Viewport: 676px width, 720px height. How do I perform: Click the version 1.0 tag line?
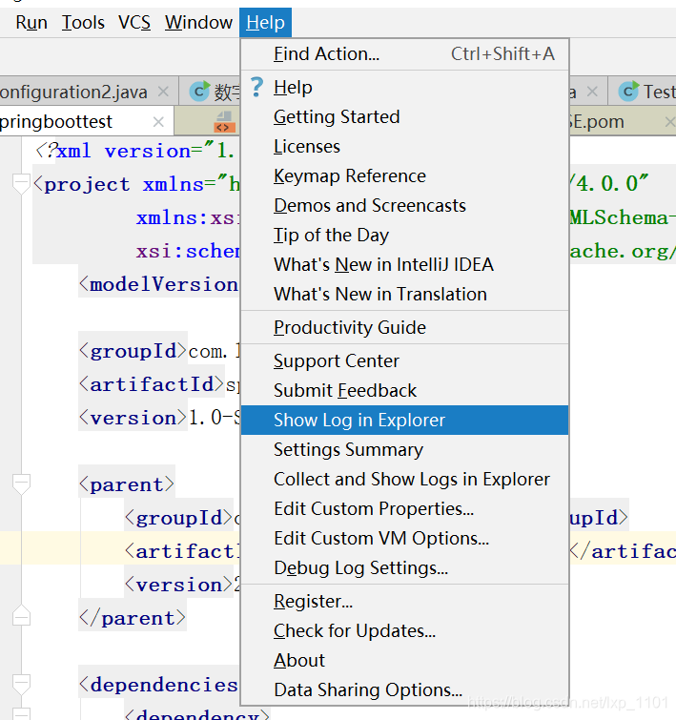point(159,418)
